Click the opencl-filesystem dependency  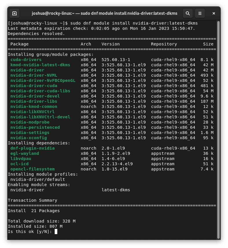[x=32, y=169]
